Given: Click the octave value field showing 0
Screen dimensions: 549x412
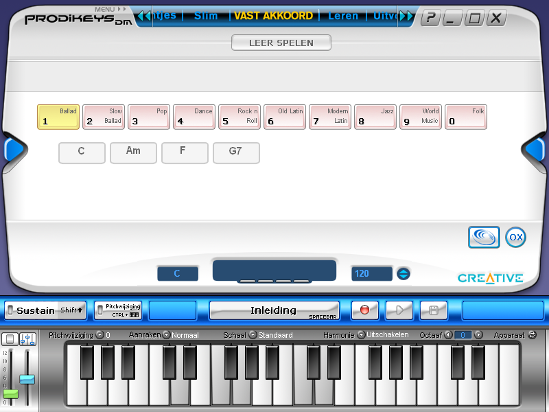Looking at the screenshot, I should point(463,335).
